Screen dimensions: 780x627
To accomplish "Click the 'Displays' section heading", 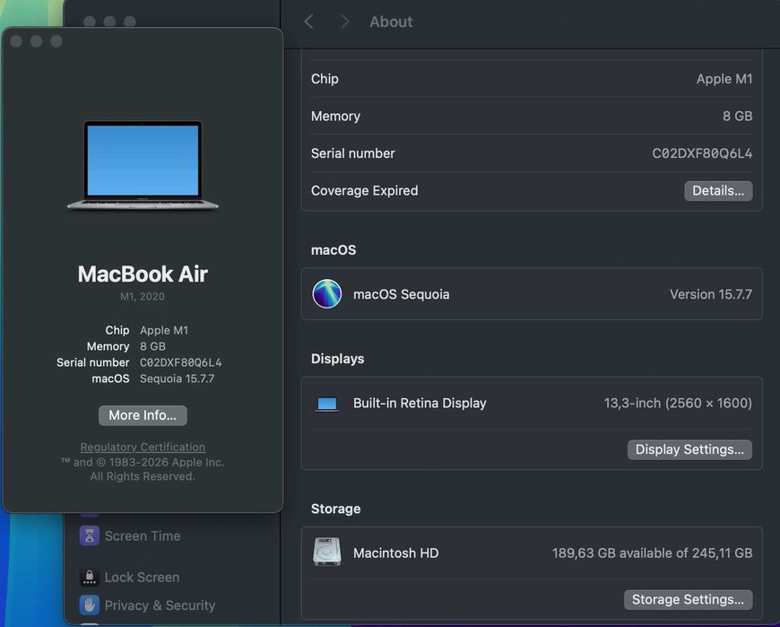I will (x=337, y=359).
